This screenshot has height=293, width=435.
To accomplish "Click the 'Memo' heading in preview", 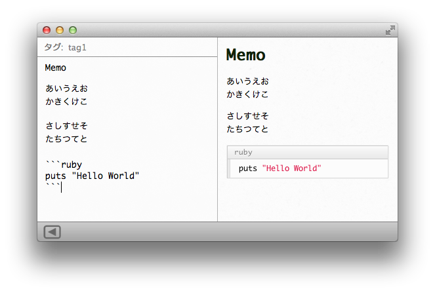I will coord(245,54).
